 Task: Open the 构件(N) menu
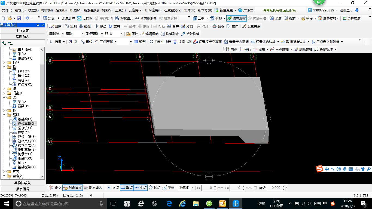(x=47, y=10)
